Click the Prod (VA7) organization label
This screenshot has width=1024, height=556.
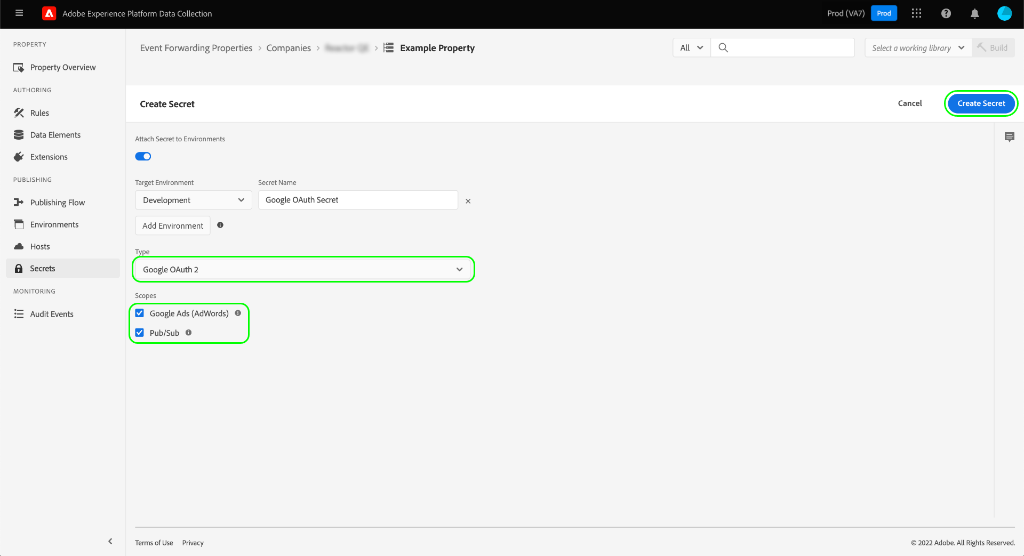coord(846,13)
